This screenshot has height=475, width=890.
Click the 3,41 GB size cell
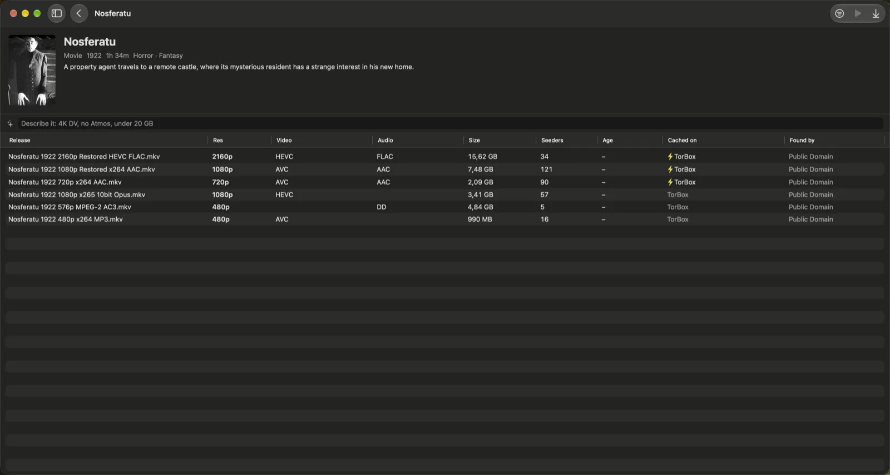(x=480, y=194)
